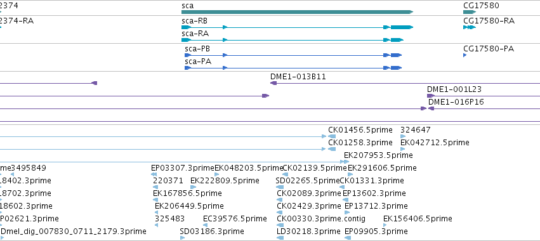Select the 325483 feature label

[170, 219]
